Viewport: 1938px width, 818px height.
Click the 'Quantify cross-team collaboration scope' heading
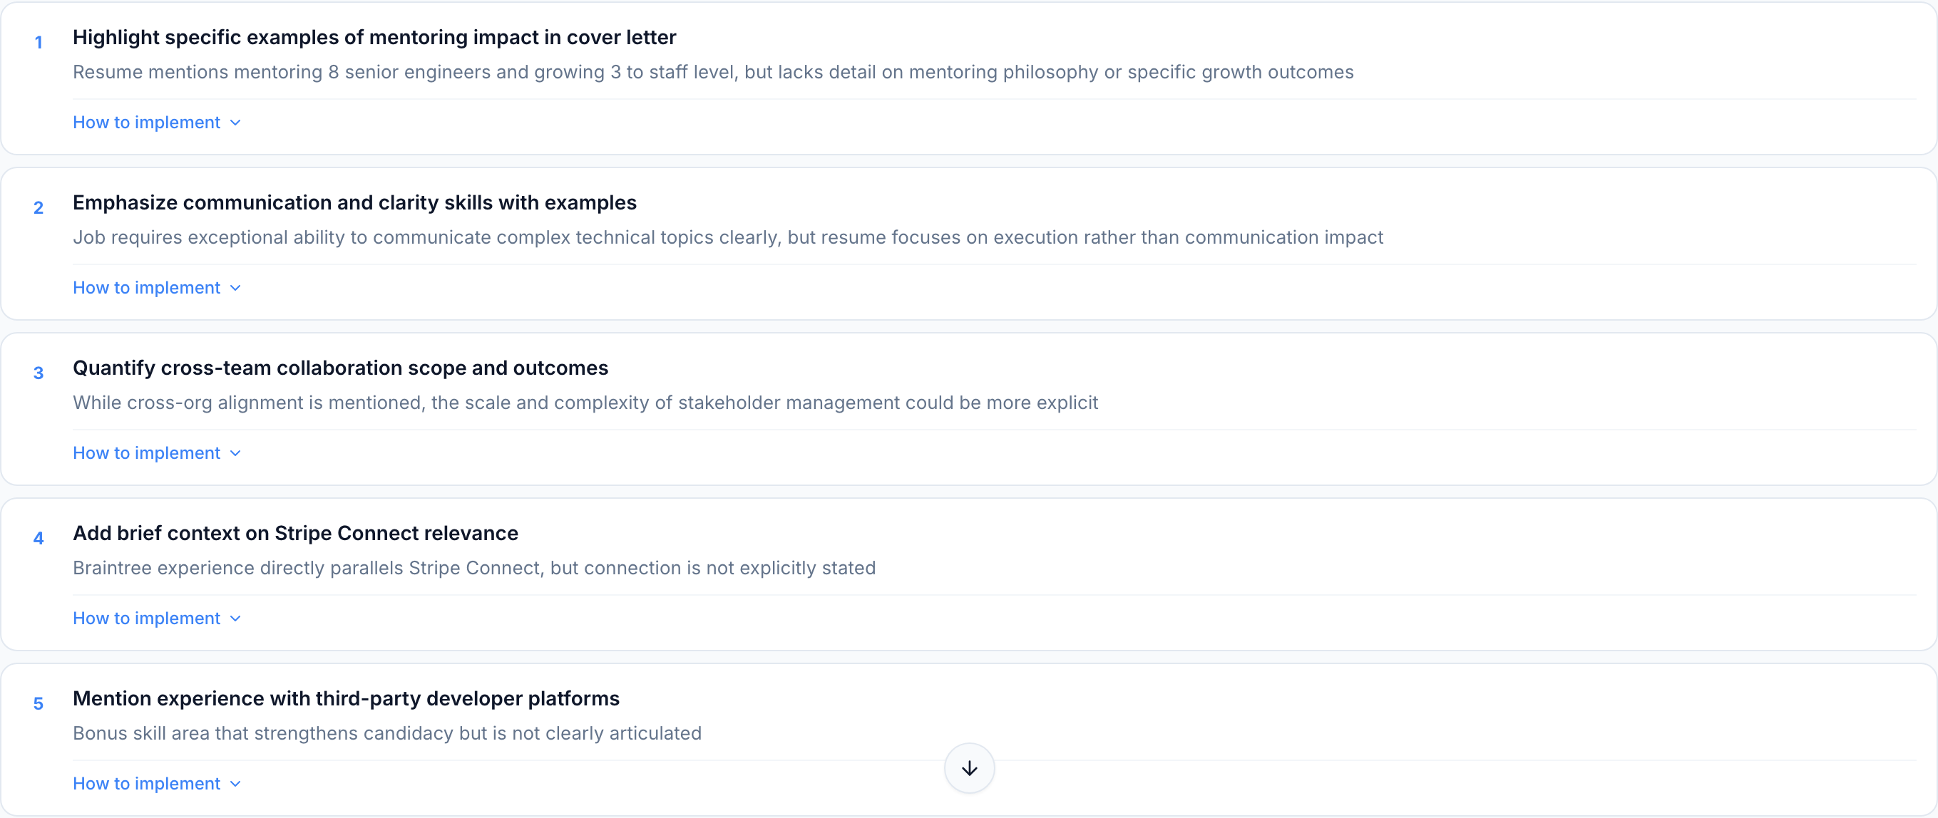click(x=340, y=368)
